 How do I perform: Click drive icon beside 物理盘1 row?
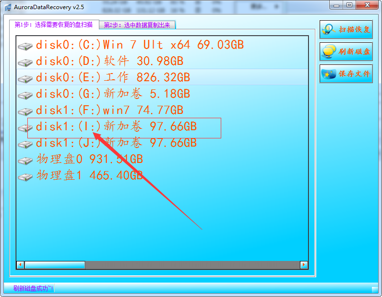click(25, 177)
